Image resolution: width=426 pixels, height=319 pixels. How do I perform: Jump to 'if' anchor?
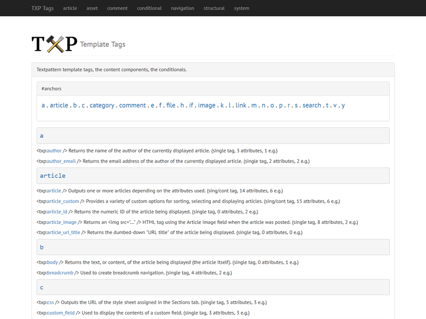[x=191, y=105]
